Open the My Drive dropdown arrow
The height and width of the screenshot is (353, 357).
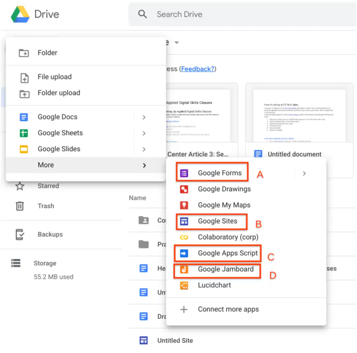pyautogui.click(x=176, y=42)
